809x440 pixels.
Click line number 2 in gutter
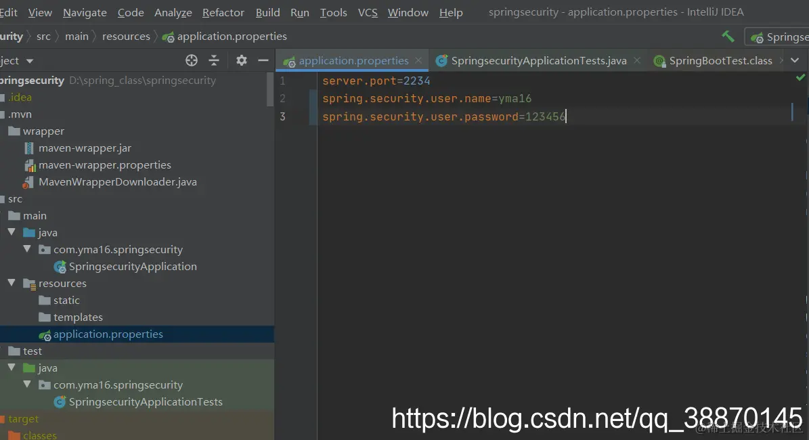282,98
